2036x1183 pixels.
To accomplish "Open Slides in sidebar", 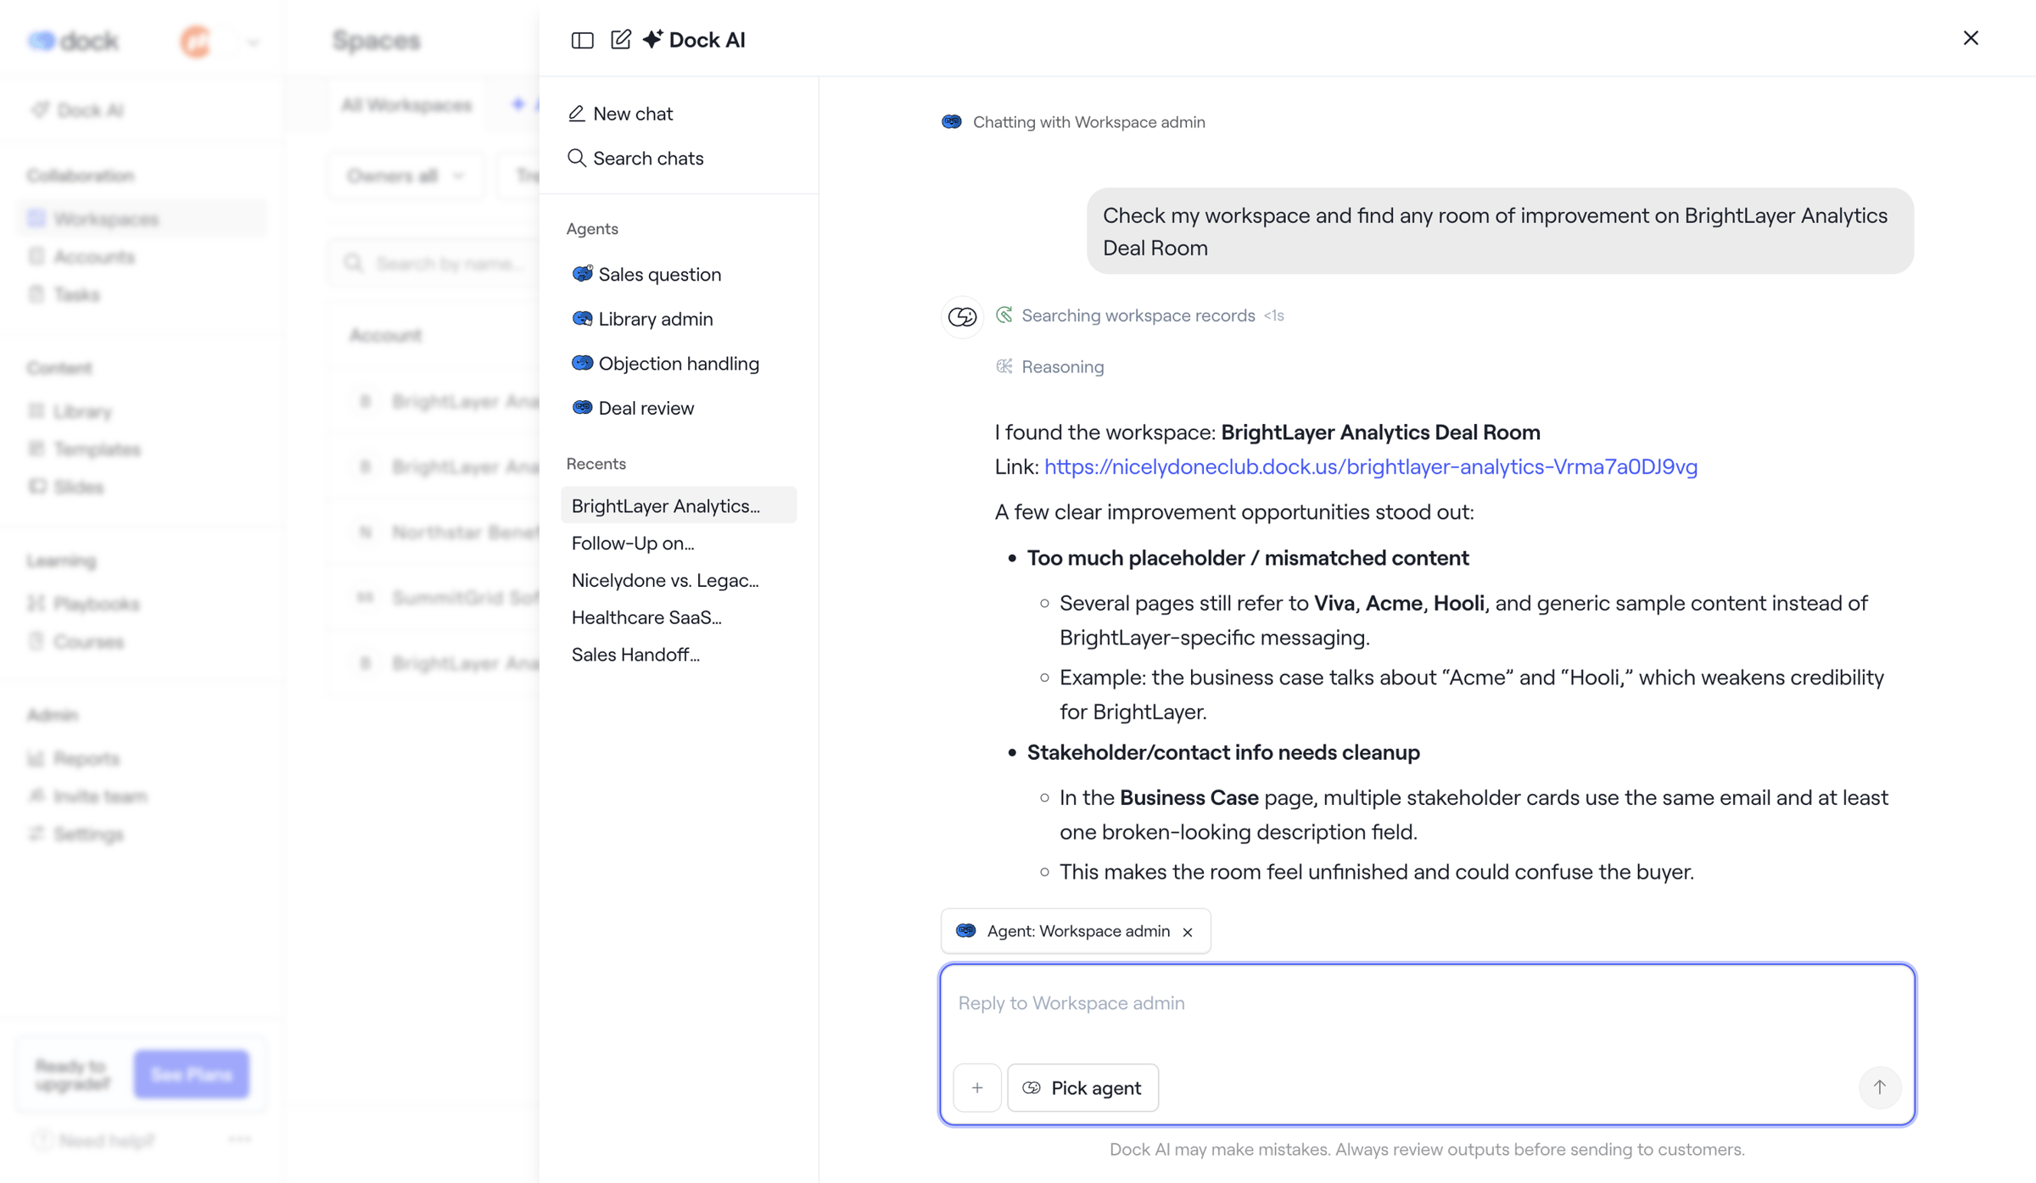I will [x=66, y=487].
